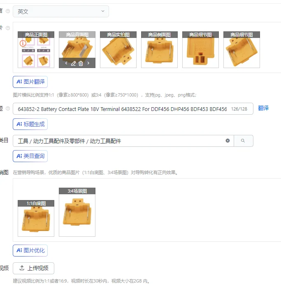Delete back image with trash icon
The image size is (281, 285).
pos(81,63)
